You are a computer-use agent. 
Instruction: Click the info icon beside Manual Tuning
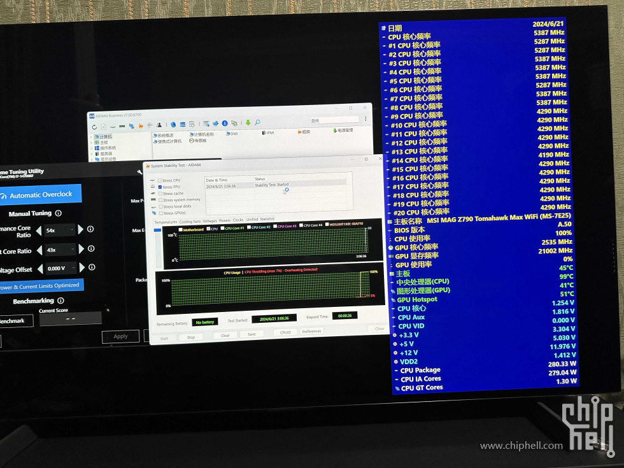click(x=59, y=213)
